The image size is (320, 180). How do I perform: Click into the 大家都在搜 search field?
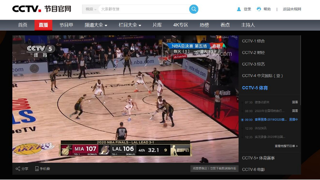[144, 9]
